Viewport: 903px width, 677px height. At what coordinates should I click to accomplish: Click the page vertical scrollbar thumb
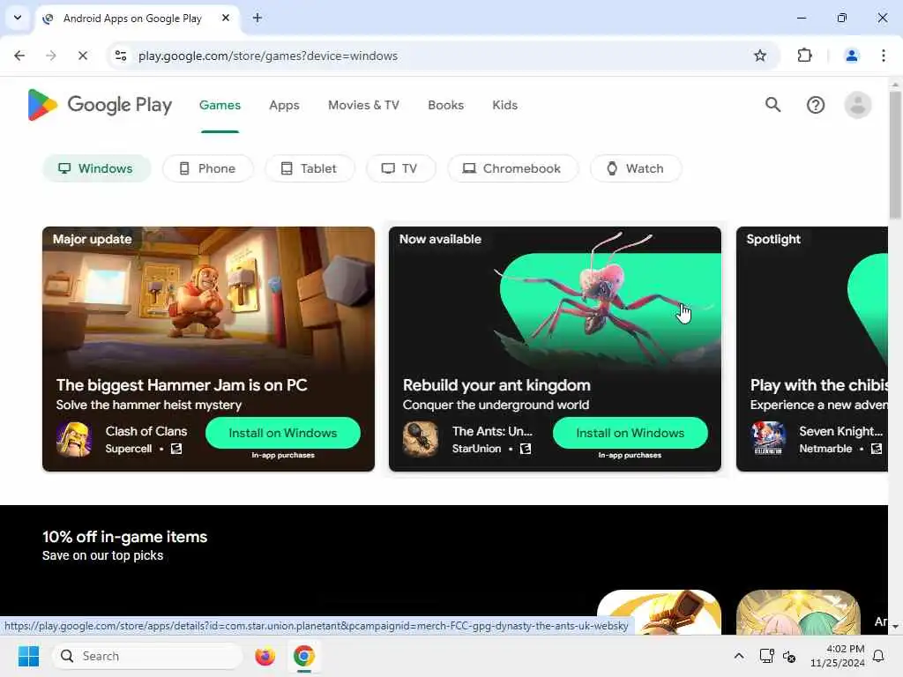coord(895,155)
